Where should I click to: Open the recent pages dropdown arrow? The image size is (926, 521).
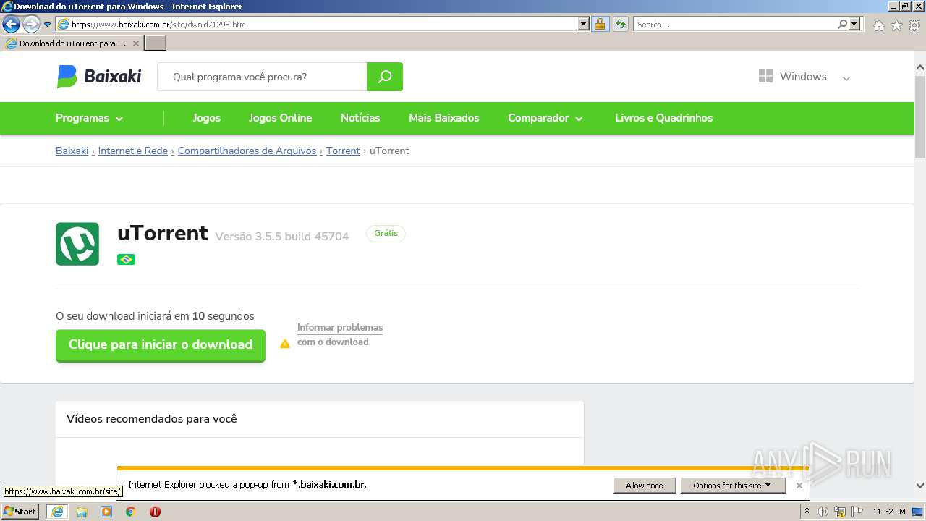point(48,25)
